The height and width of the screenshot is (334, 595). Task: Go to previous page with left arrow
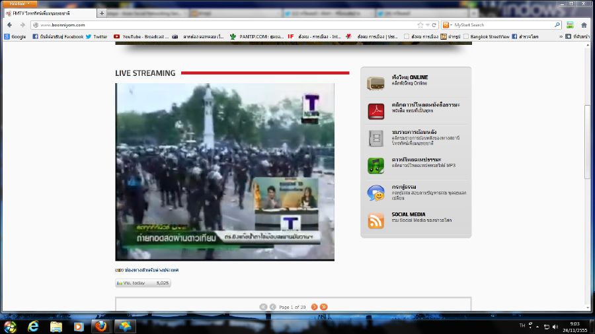click(272, 307)
